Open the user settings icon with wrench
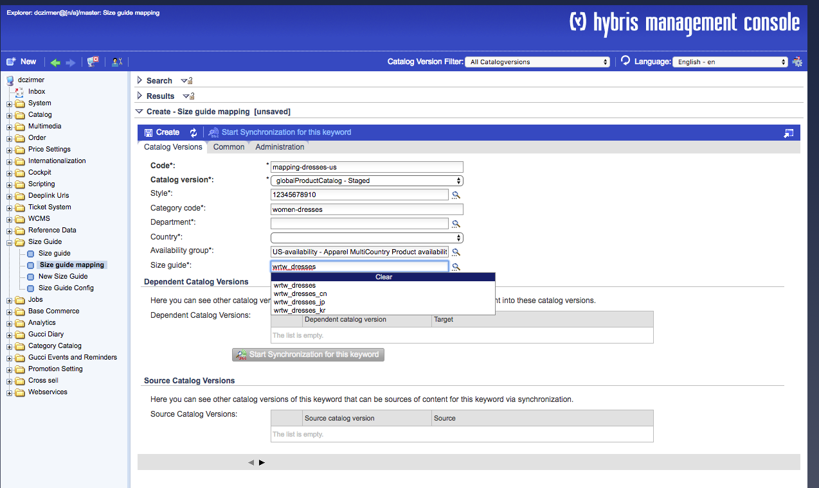This screenshot has width=819, height=488. point(116,62)
